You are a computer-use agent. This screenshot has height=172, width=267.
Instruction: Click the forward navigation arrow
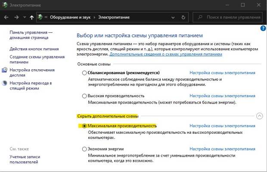point(16,17)
